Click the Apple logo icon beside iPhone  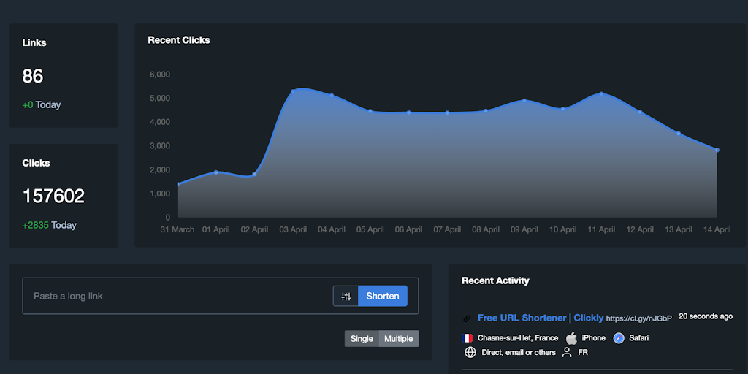pos(571,338)
